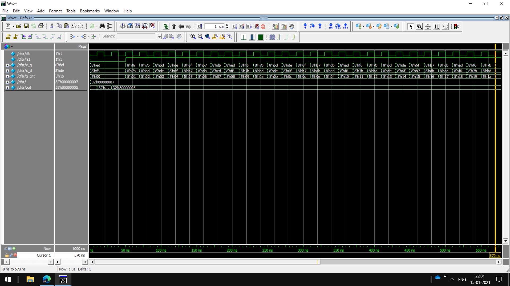510x286 pixels.
Task: Enable the Zoom Mode tool
Action: pyautogui.click(x=419, y=27)
